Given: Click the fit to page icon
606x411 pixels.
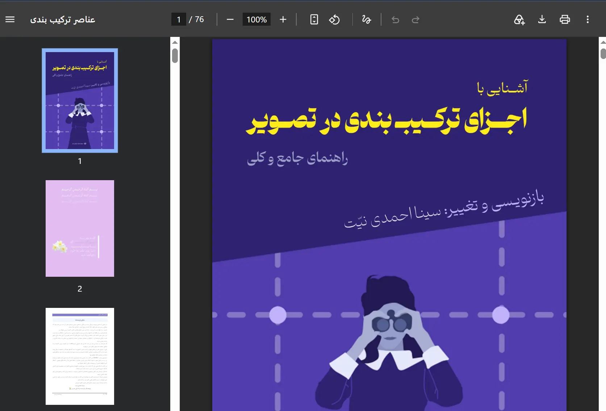Looking at the screenshot, I should click(x=314, y=20).
